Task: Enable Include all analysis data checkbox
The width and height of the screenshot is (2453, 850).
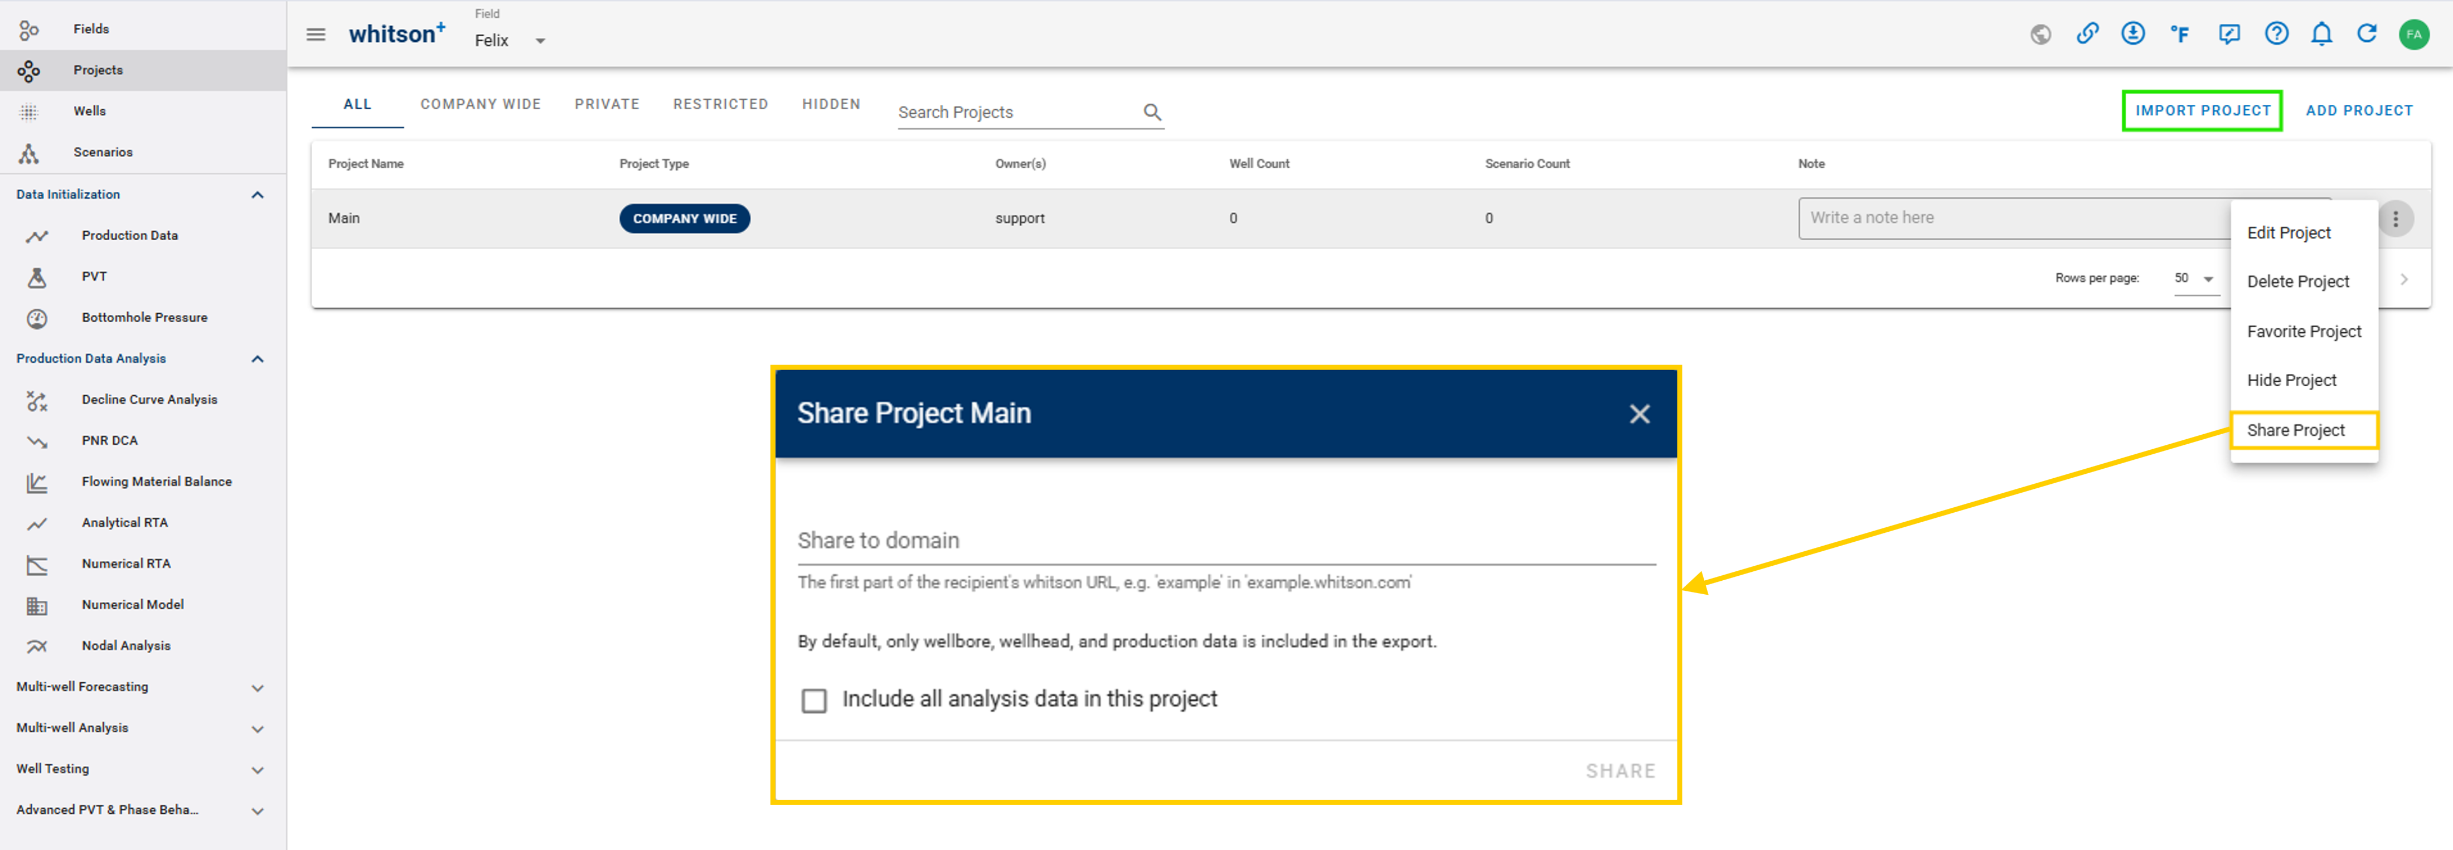Action: (814, 701)
